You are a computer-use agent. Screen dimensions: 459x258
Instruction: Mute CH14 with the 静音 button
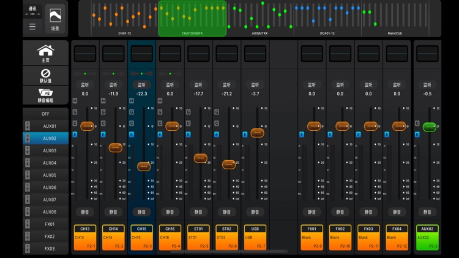pos(113,212)
